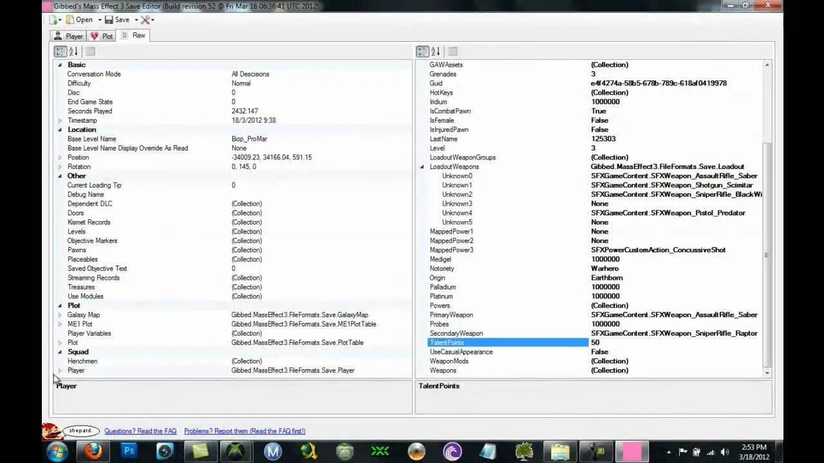Click the Seconds Played value 2432.147
Image resolution: width=824 pixels, height=463 pixels.
click(x=245, y=111)
